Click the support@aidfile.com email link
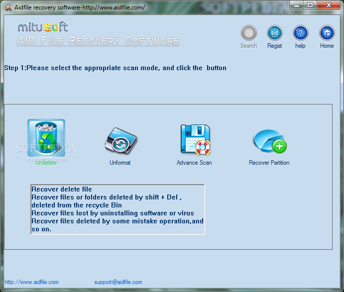Screen dimensions: 344x292 (118, 282)
